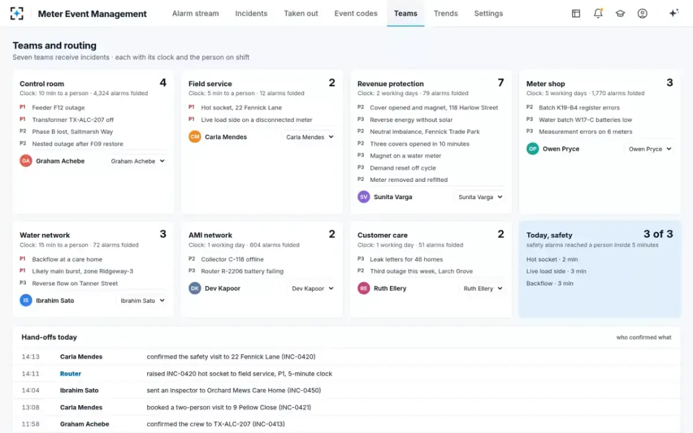
Task: Select 'Magnet on a water meter'
Action: tap(405, 156)
